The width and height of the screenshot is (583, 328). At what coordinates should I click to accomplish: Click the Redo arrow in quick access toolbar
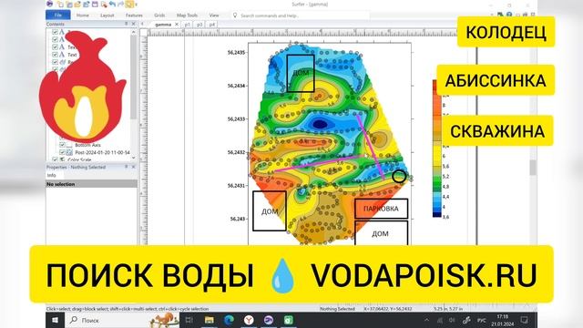click(120, 5)
